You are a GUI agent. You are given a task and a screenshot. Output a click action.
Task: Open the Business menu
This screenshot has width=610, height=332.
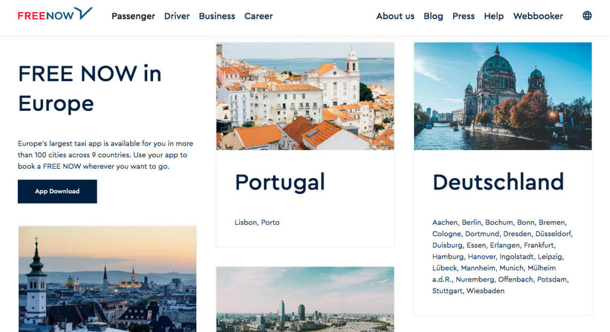[217, 16]
